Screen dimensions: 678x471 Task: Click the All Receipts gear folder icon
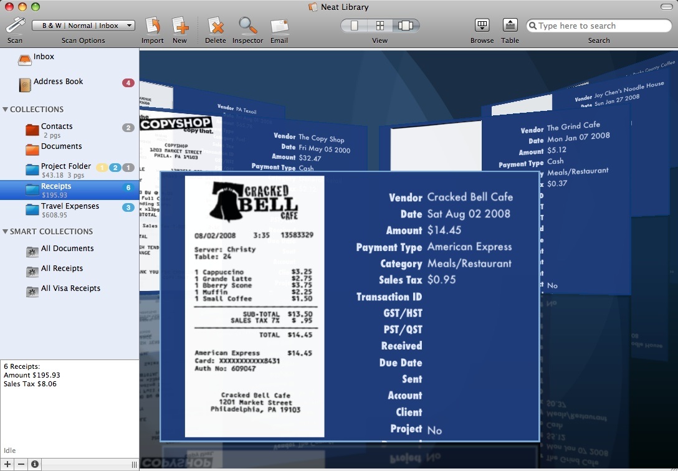click(32, 272)
